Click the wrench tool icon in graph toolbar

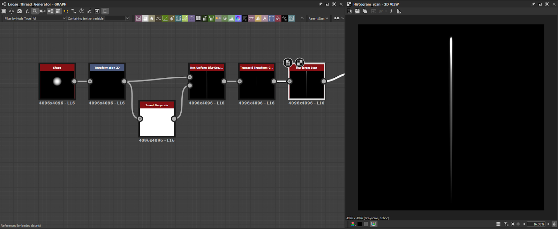pos(89,11)
